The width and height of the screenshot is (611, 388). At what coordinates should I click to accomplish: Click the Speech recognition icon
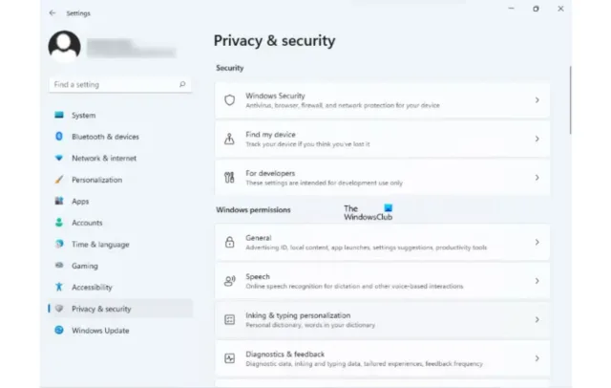(229, 281)
